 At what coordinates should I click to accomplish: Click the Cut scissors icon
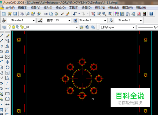click(x=46, y=14)
